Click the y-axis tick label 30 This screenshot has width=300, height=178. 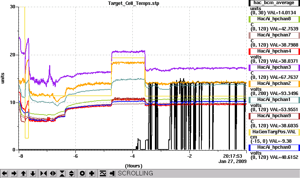point(13,7)
